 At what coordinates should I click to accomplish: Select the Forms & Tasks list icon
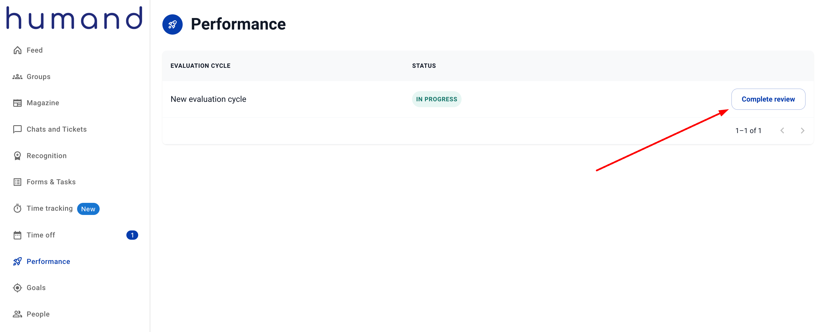coord(17,182)
